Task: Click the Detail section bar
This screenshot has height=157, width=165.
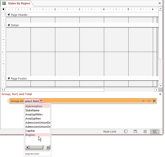Action: (81, 25)
